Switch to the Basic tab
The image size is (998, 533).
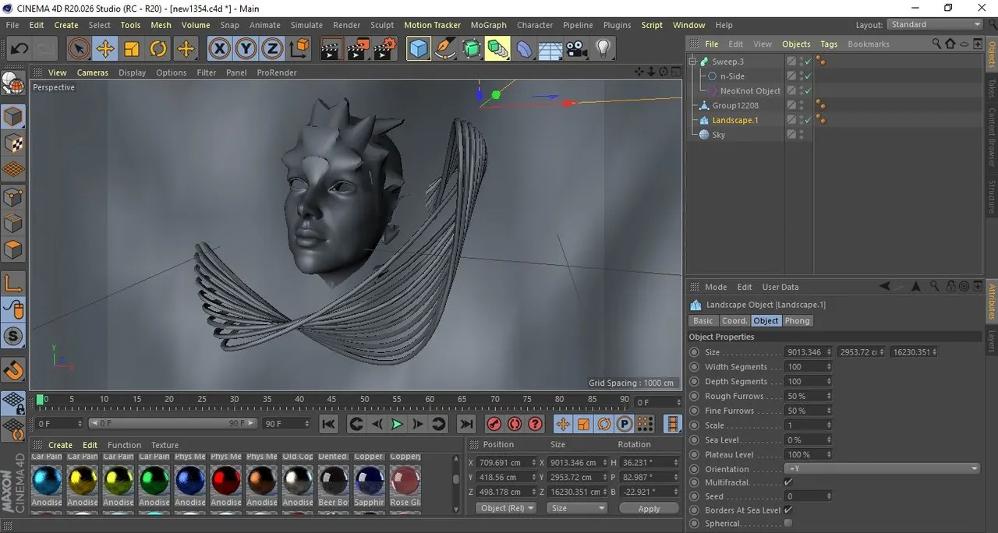703,321
